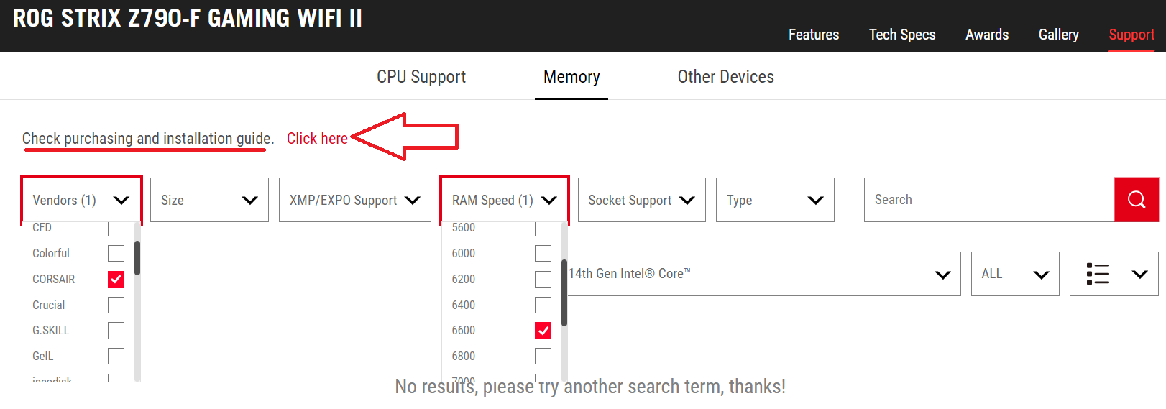The width and height of the screenshot is (1166, 409).
Task: Follow the red Click here link
Action: pyautogui.click(x=317, y=138)
